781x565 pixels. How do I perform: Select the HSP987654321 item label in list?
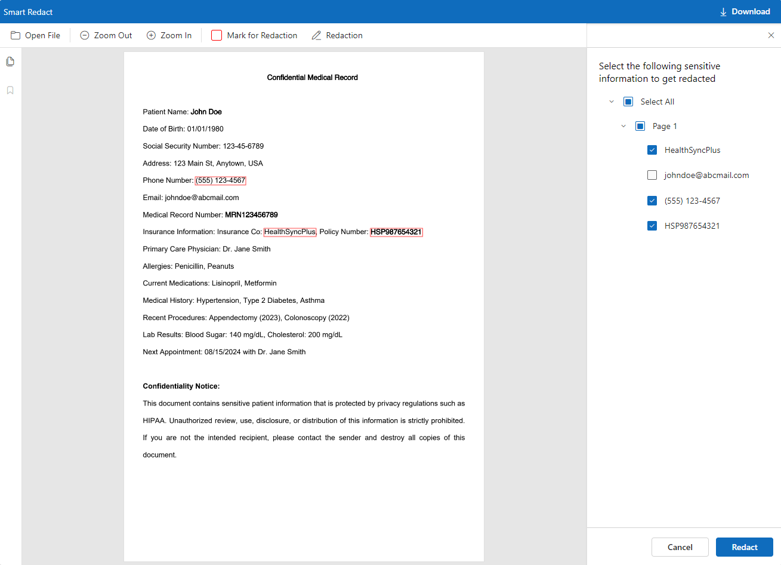(x=692, y=226)
